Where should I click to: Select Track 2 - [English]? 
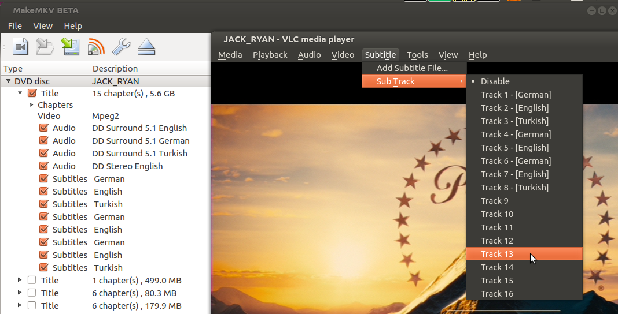tap(524, 108)
